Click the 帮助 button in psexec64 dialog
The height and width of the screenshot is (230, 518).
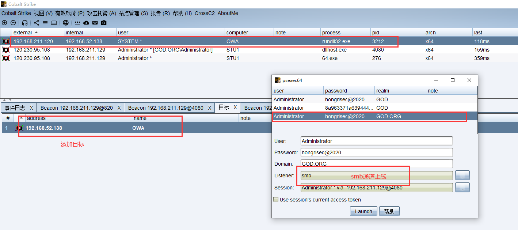tap(389, 211)
